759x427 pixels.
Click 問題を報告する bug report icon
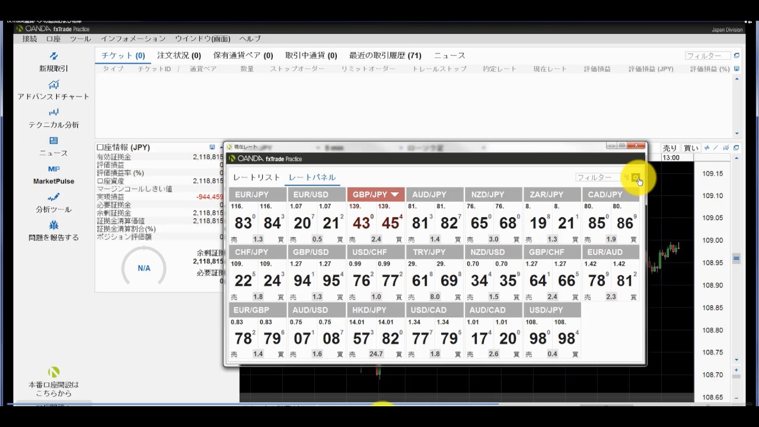tap(53, 225)
